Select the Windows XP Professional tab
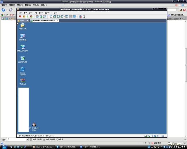This screenshot has width=187, height=149. click(44, 21)
